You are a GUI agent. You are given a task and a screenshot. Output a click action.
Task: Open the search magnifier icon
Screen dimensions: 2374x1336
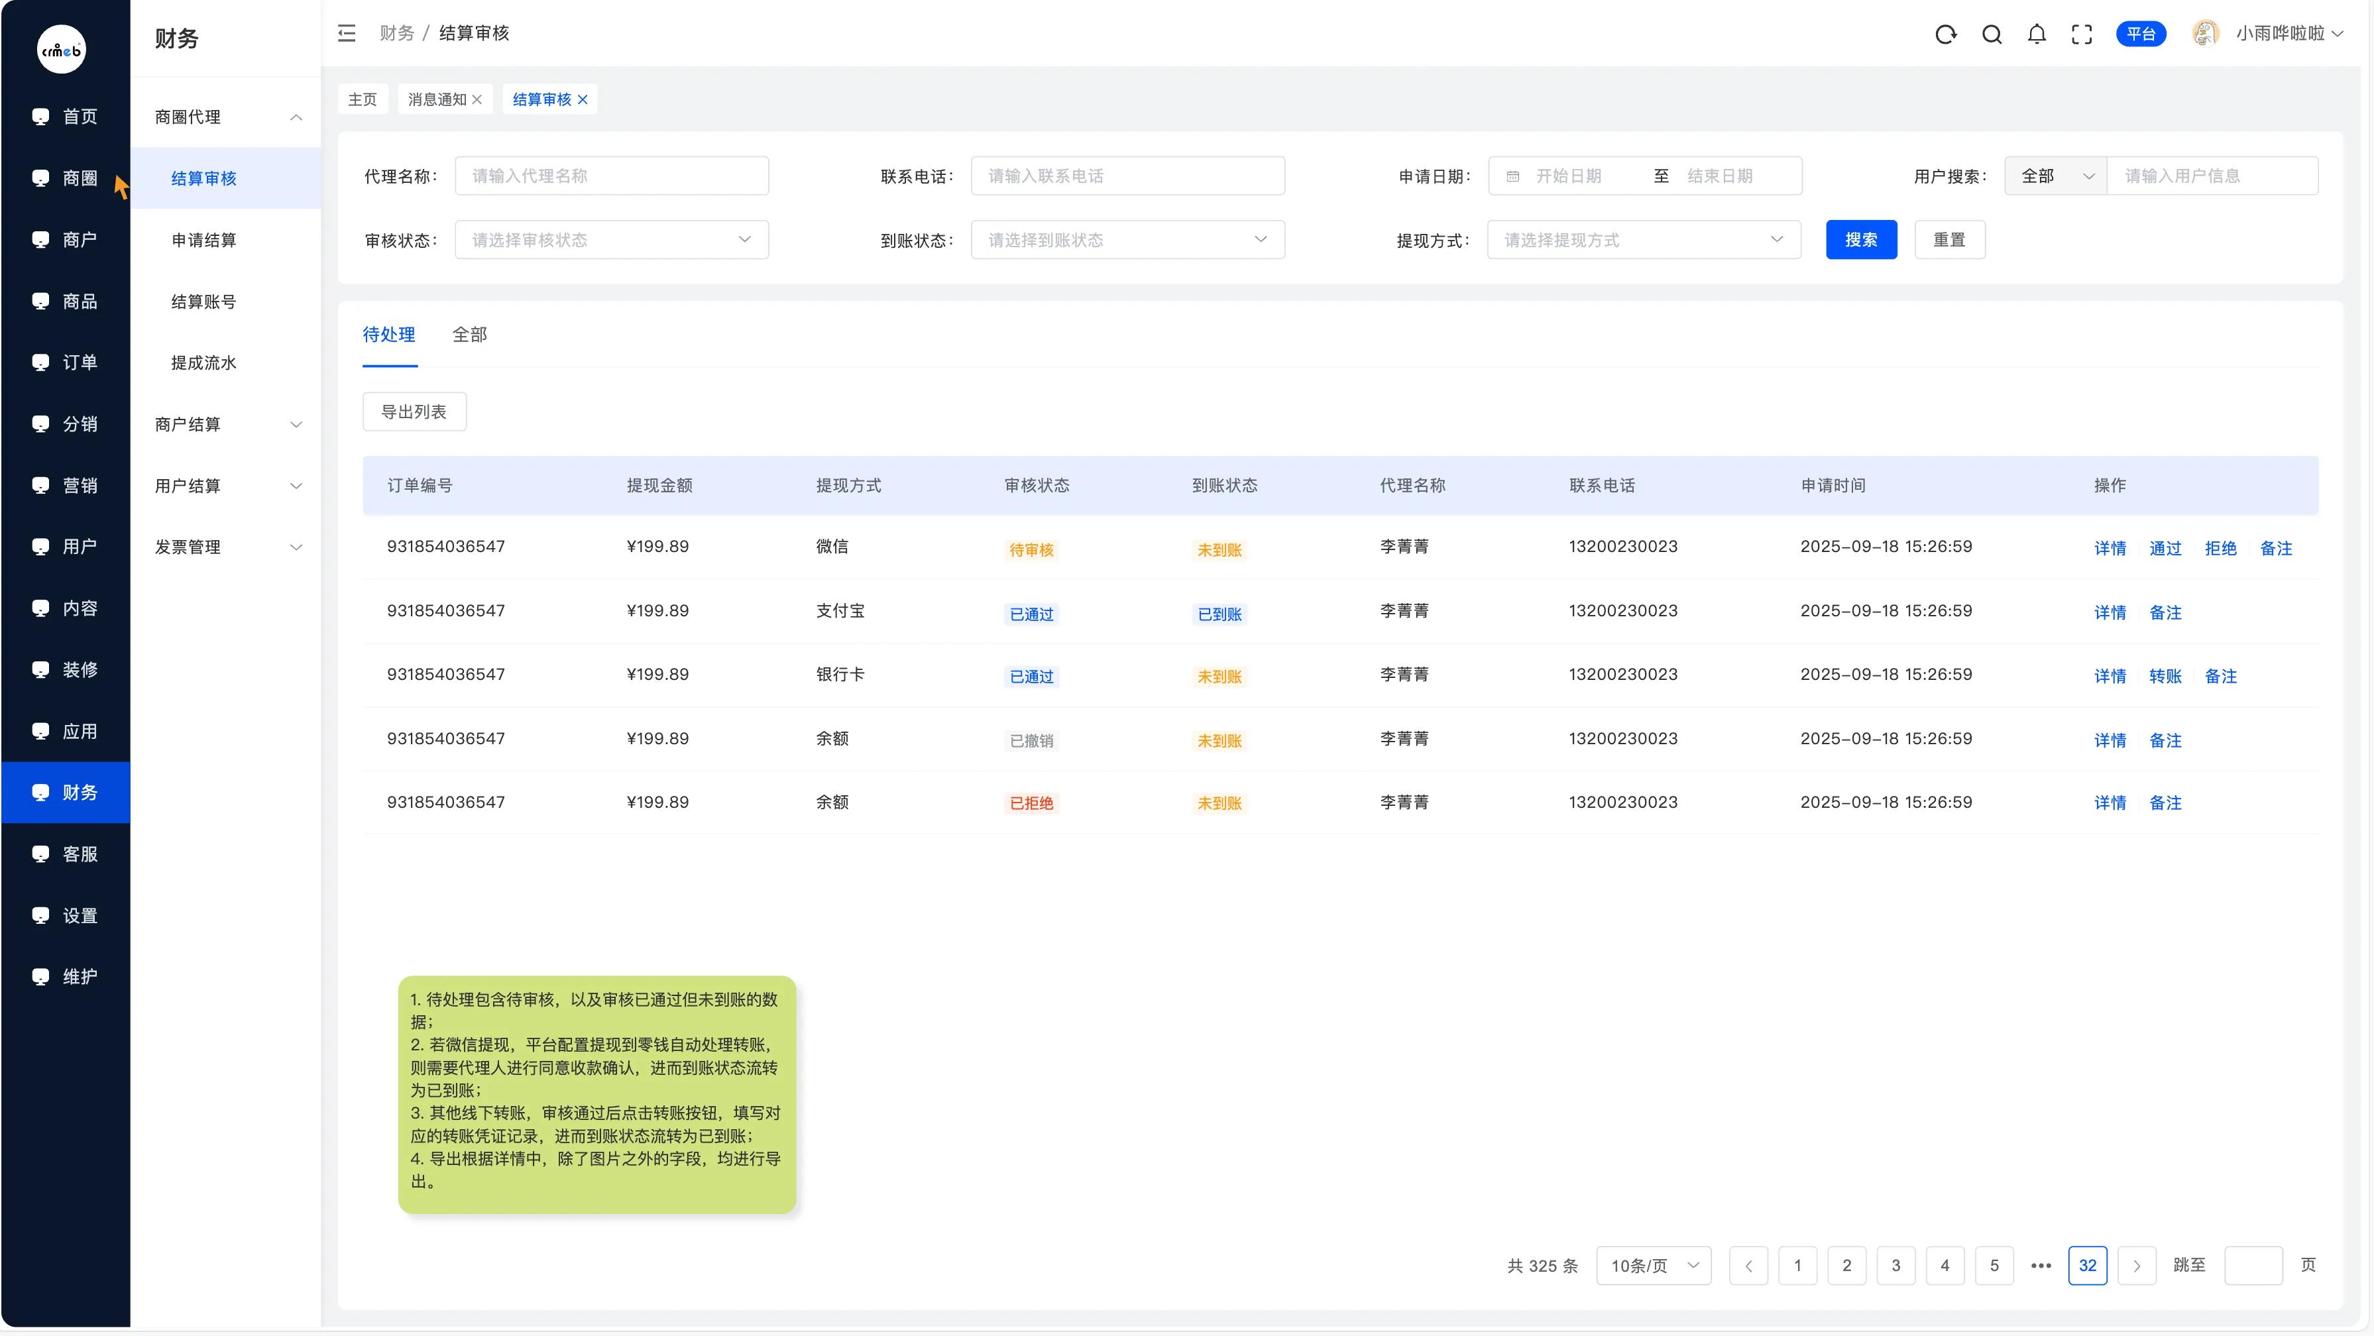1992,34
